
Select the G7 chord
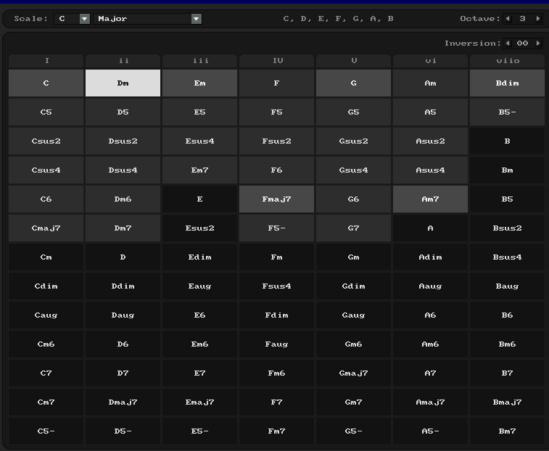tap(353, 228)
